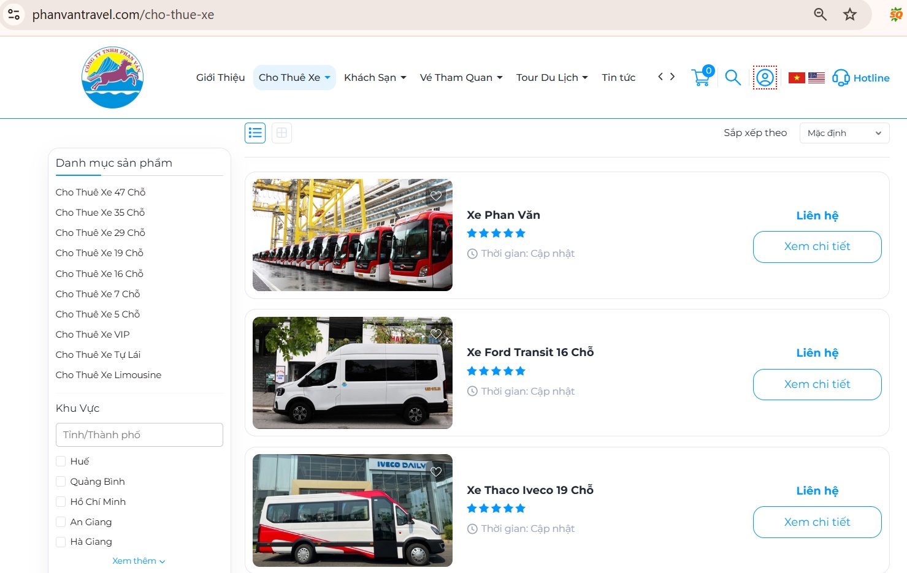Click the Tỉnh/Thành phố input field
This screenshot has width=907, height=573.
tap(139, 434)
